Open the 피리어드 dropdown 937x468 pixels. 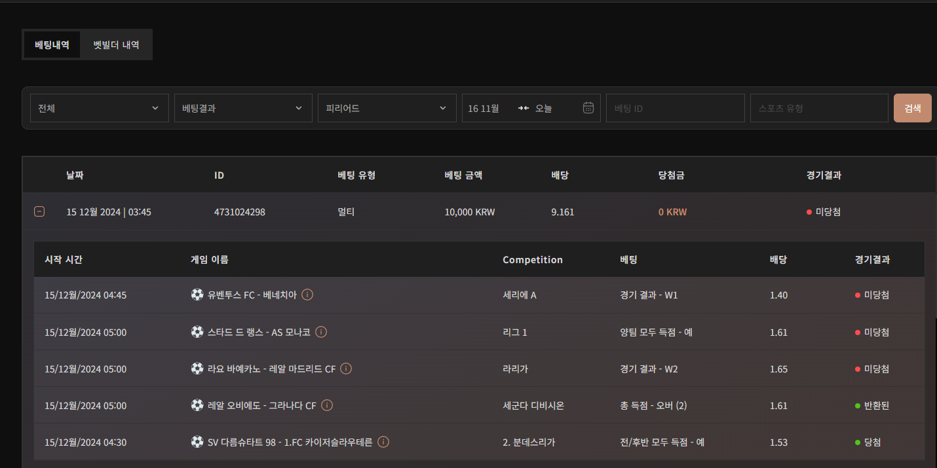[387, 108]
